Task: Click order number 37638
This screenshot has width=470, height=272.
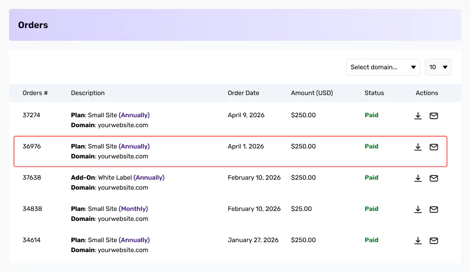Action: pos(32,178)
